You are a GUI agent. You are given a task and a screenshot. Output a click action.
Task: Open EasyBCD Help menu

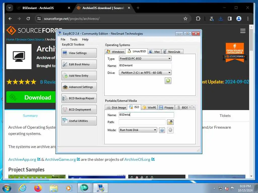click(85, 39)
